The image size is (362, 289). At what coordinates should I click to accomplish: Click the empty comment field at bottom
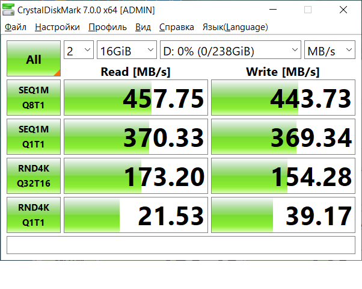(180, 245)
